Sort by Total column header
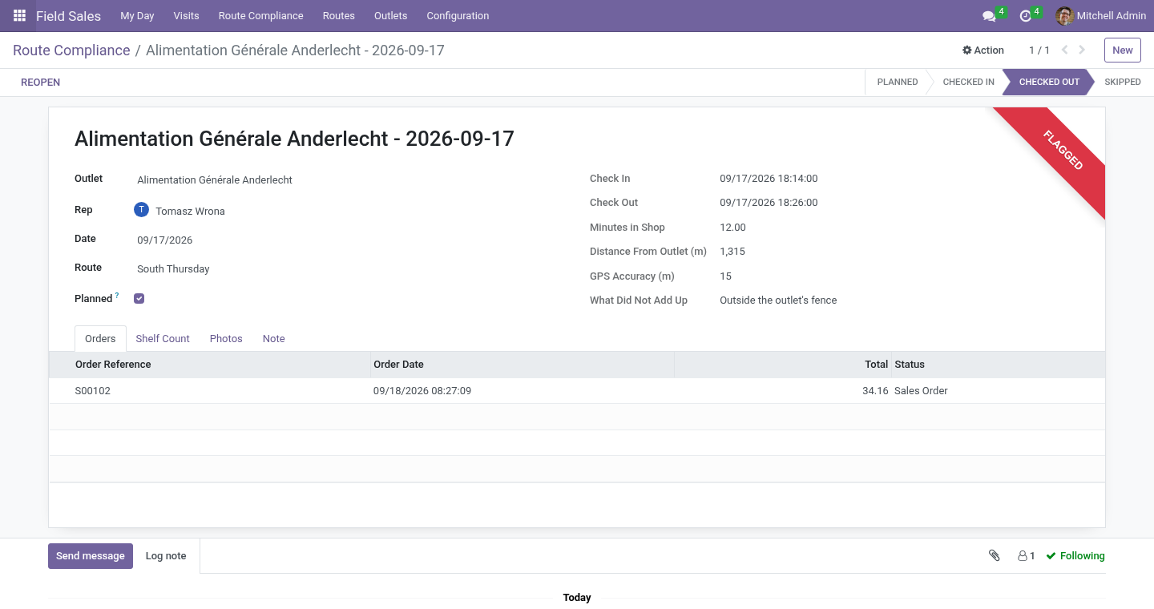Viewport: 1154px width, 609px height. (783, 365)
